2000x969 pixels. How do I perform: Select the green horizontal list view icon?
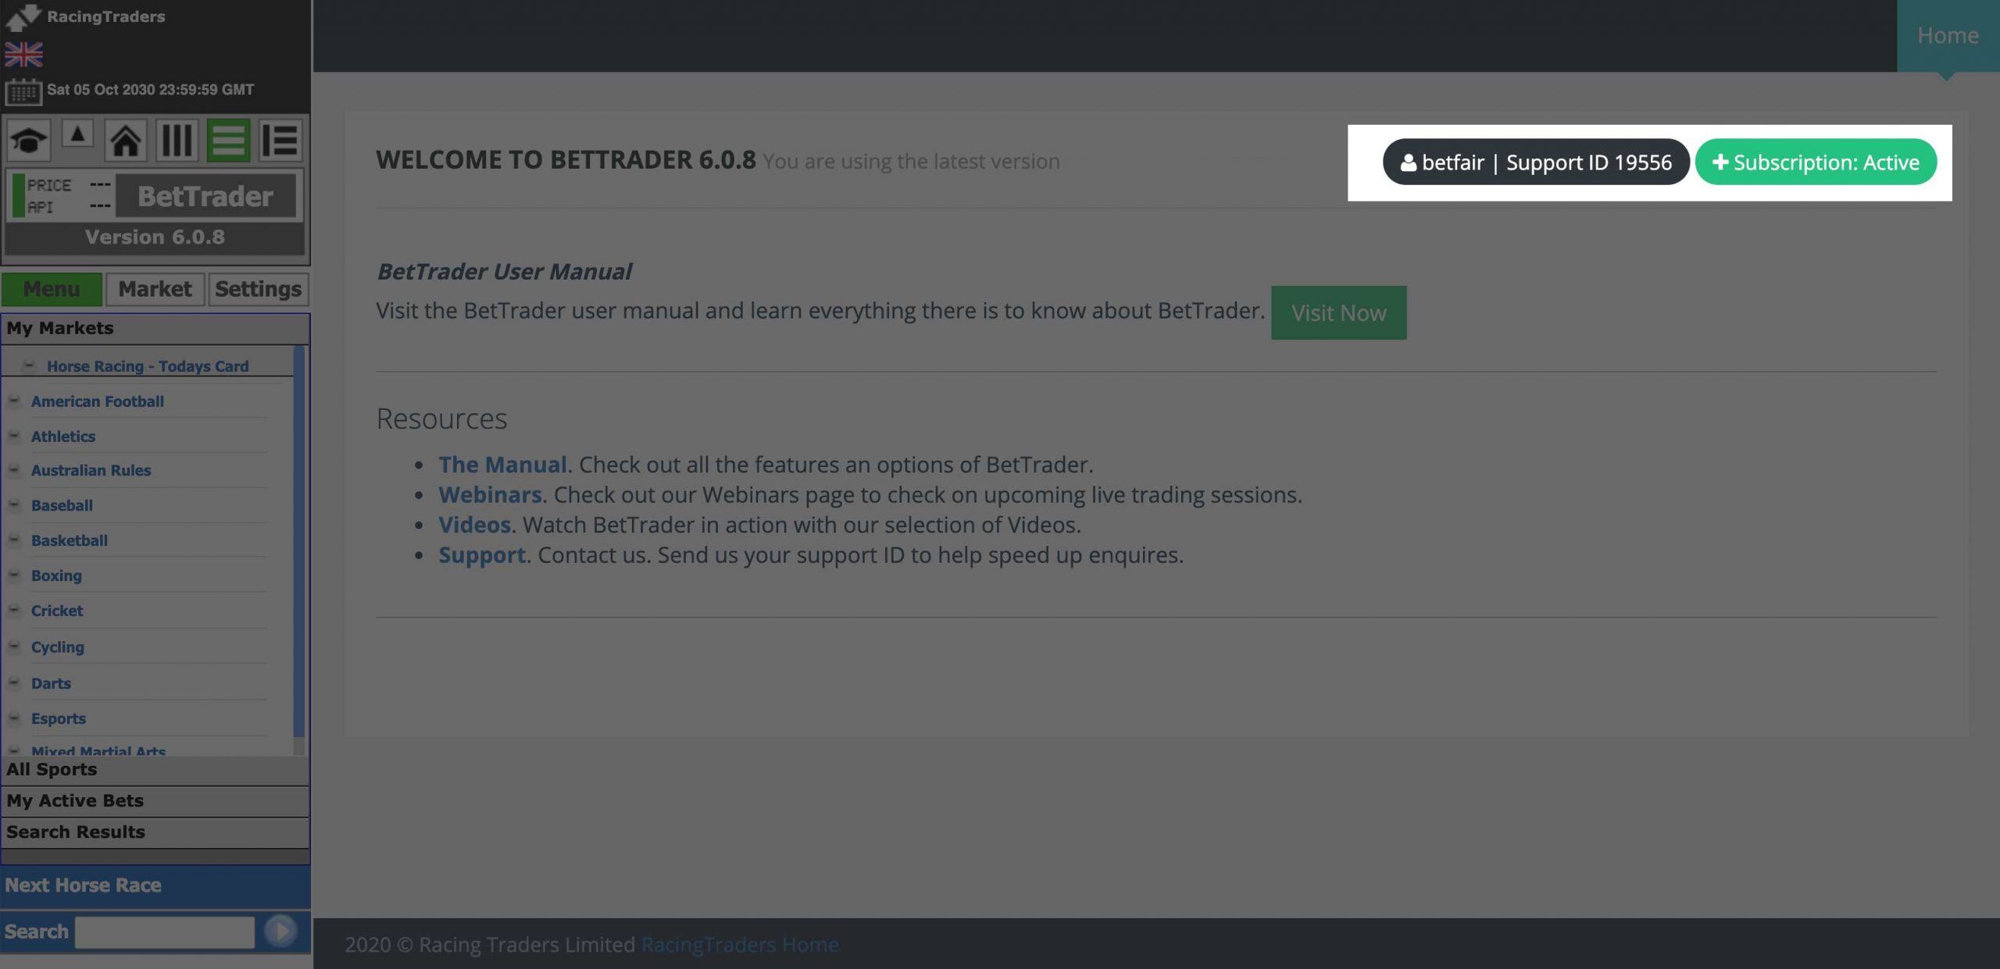(x=228, y=141)
